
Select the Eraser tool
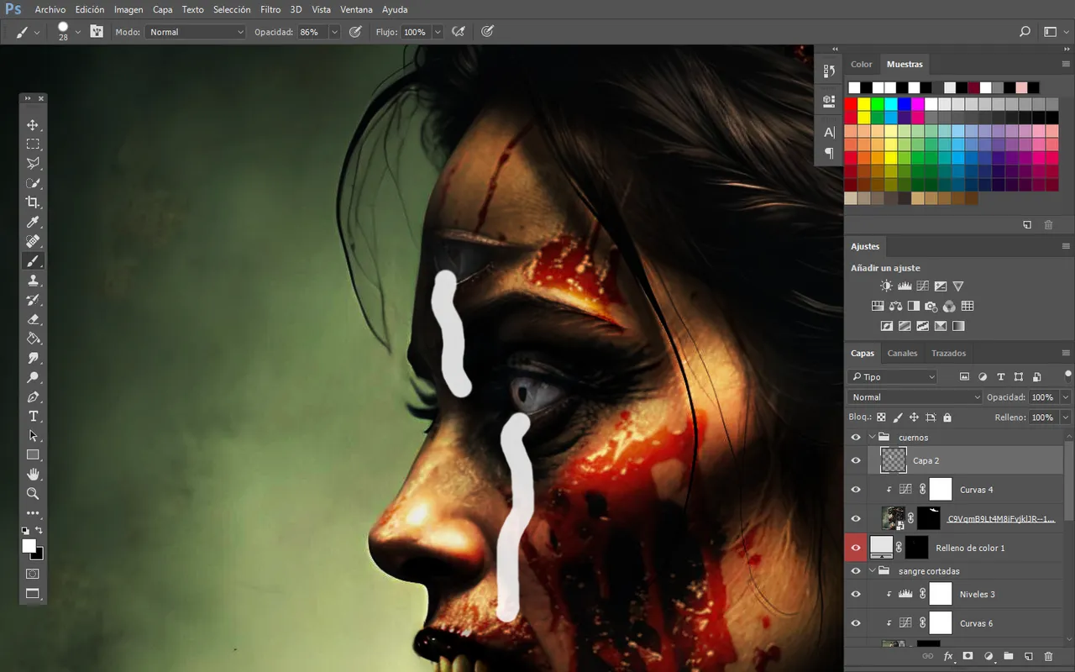pyautogui.click(x=33, y=319)
